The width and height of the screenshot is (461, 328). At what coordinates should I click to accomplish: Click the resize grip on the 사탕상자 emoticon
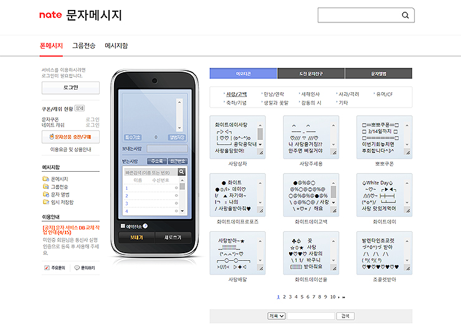pyautogui.click(x=261, y=152)
